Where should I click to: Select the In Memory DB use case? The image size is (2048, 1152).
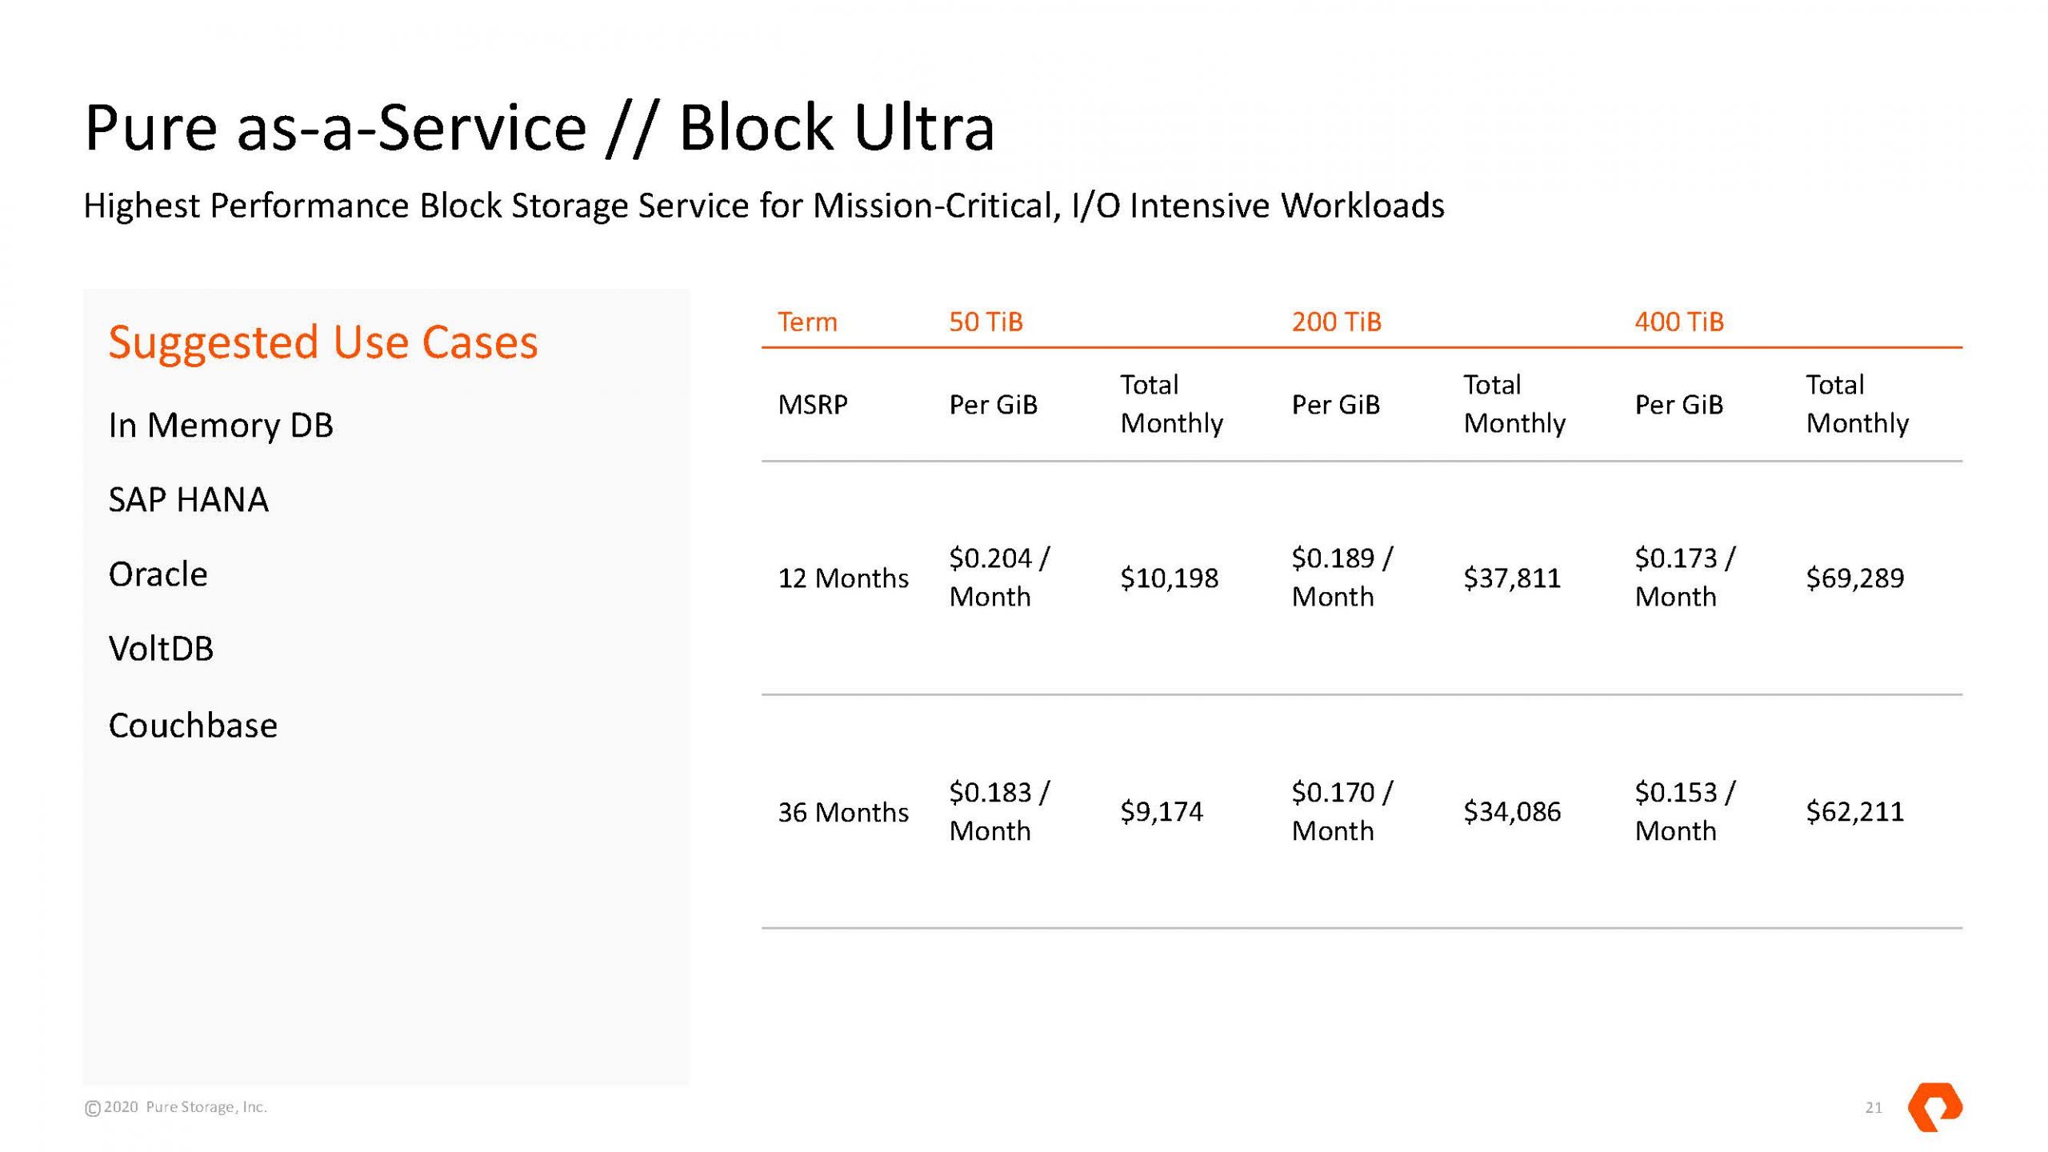[221, 425]
